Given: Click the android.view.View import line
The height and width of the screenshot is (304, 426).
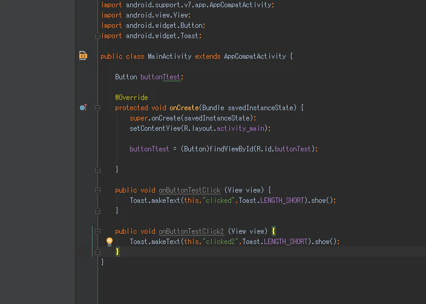Looking at the screenshot, I should (146, 15).
